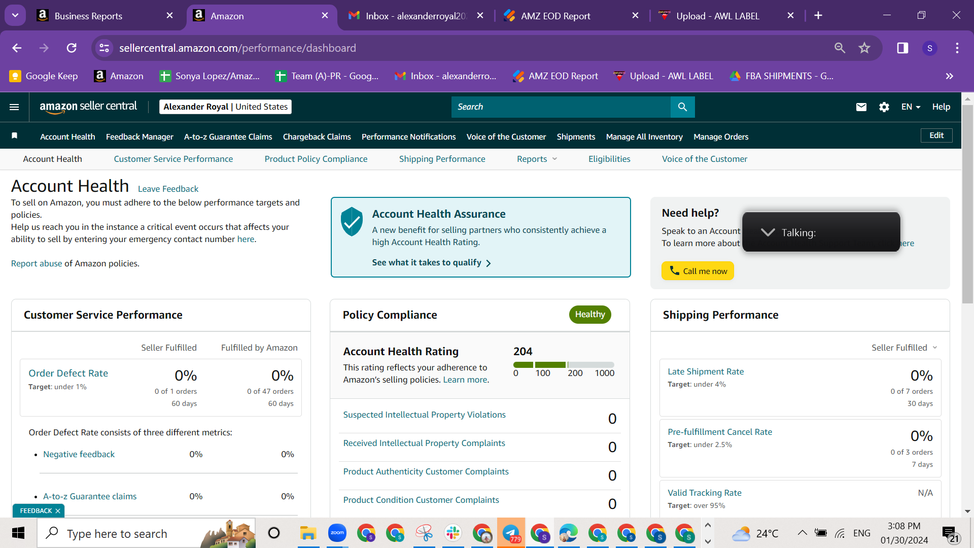The height and width of the screenshot is (548, 974).
Task: Open Zoom from the taskbar
Action: [x=337, y=533]
